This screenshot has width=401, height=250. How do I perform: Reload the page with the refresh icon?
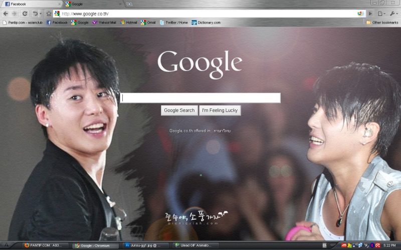[x=25, y=14]
